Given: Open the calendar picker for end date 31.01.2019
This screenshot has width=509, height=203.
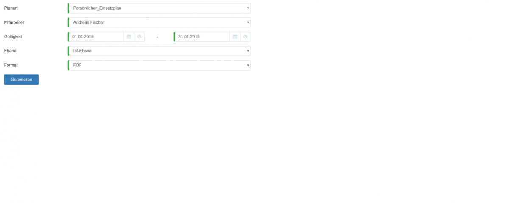Looking at the screenshot, I should tap(235, 37).
